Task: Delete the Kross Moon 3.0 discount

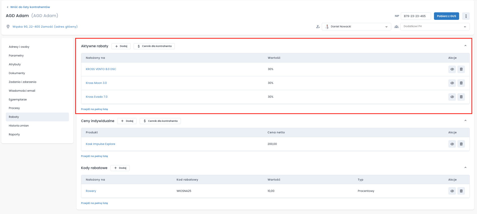Action: 461,83
